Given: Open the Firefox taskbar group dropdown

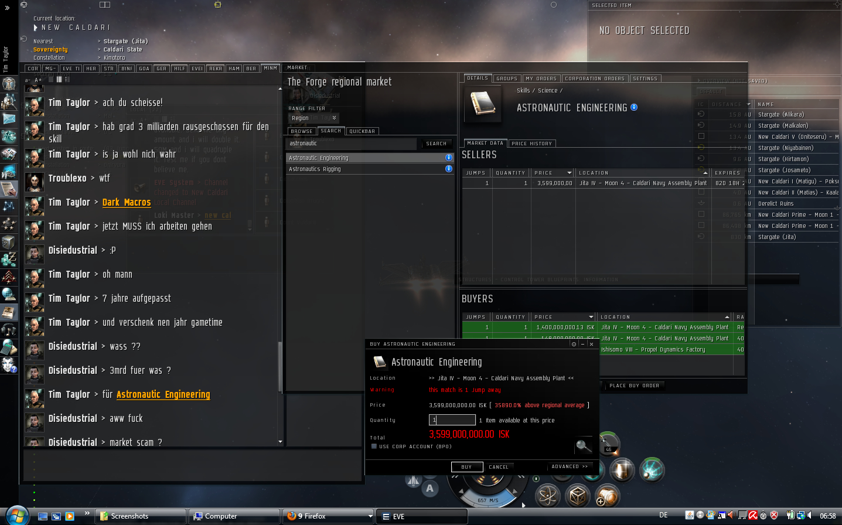Looking at the screenshot, I should pos(370,516).
